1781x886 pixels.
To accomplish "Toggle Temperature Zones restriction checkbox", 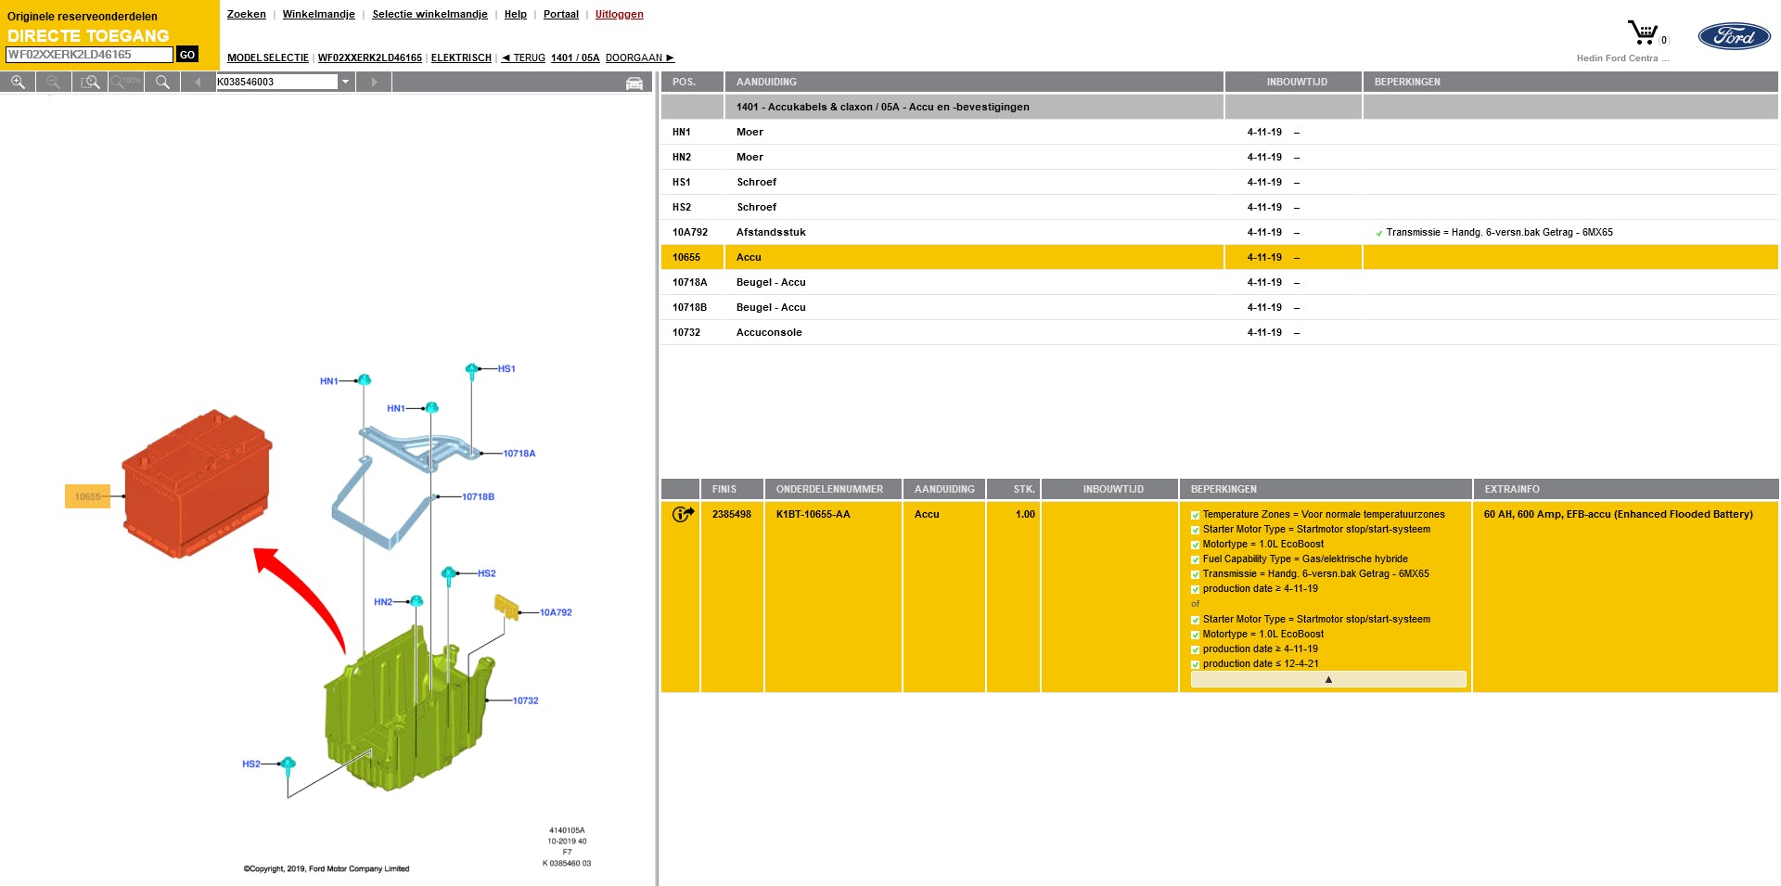I will 1196,515.
